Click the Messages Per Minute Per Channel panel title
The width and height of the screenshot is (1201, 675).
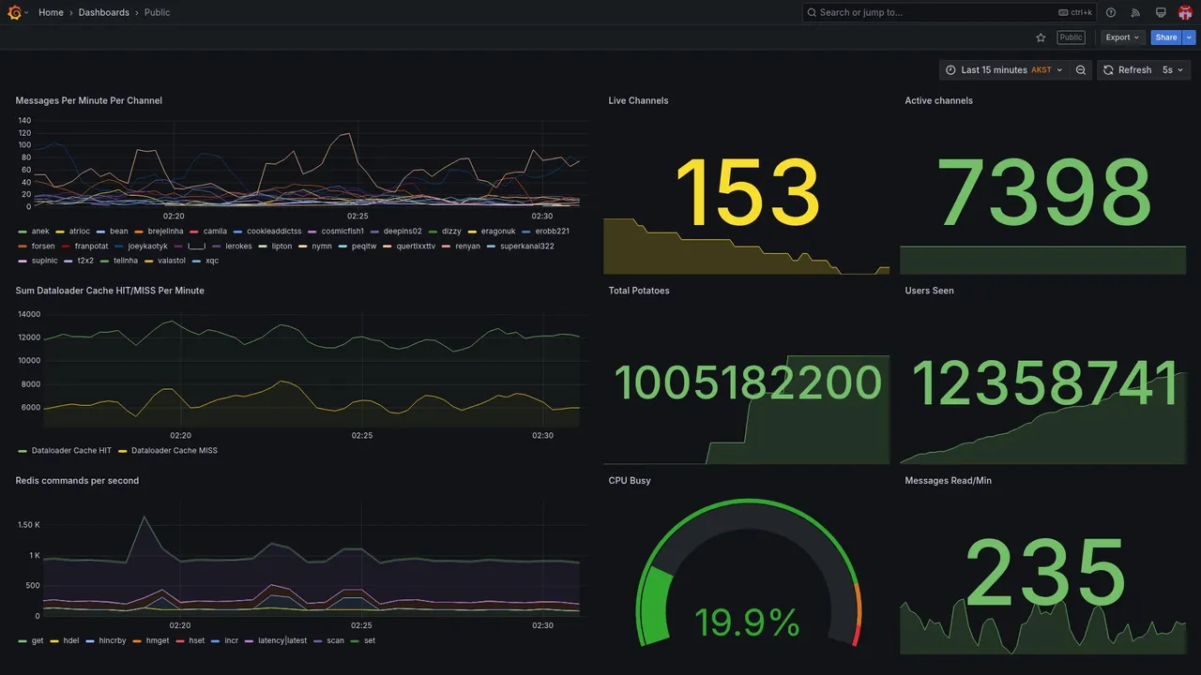click(x=89, y=100)
